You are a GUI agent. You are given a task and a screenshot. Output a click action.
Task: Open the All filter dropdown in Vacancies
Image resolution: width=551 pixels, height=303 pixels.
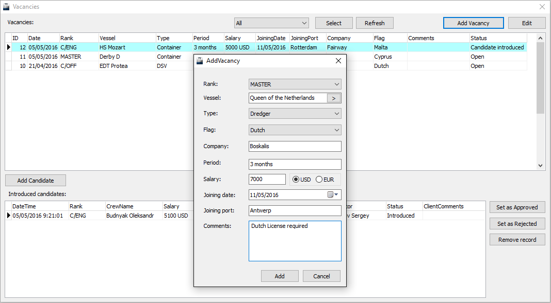[x=272, y=23]
